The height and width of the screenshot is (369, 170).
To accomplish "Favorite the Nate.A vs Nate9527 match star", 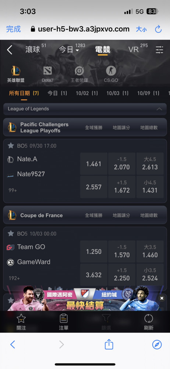I will 11,146.
